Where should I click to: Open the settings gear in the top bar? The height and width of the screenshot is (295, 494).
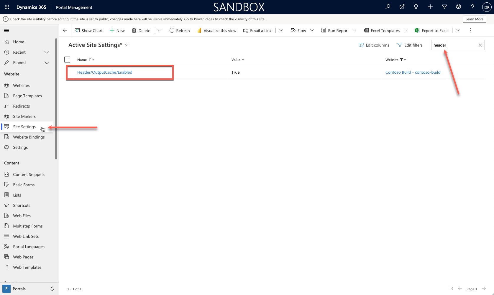pos(458,7)
